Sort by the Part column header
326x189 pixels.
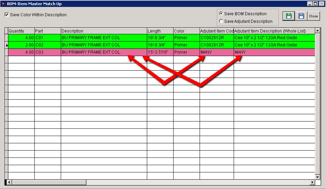tap(48, 31)
